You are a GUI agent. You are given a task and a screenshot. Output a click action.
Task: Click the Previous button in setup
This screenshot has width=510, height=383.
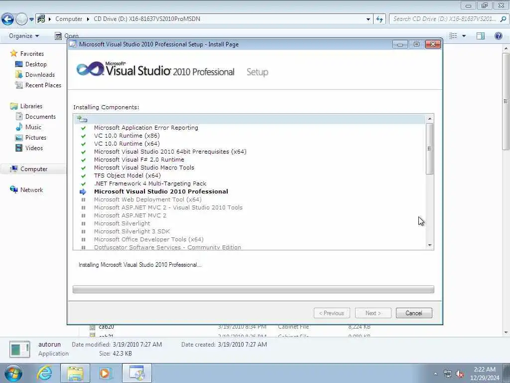click(332, 313)
